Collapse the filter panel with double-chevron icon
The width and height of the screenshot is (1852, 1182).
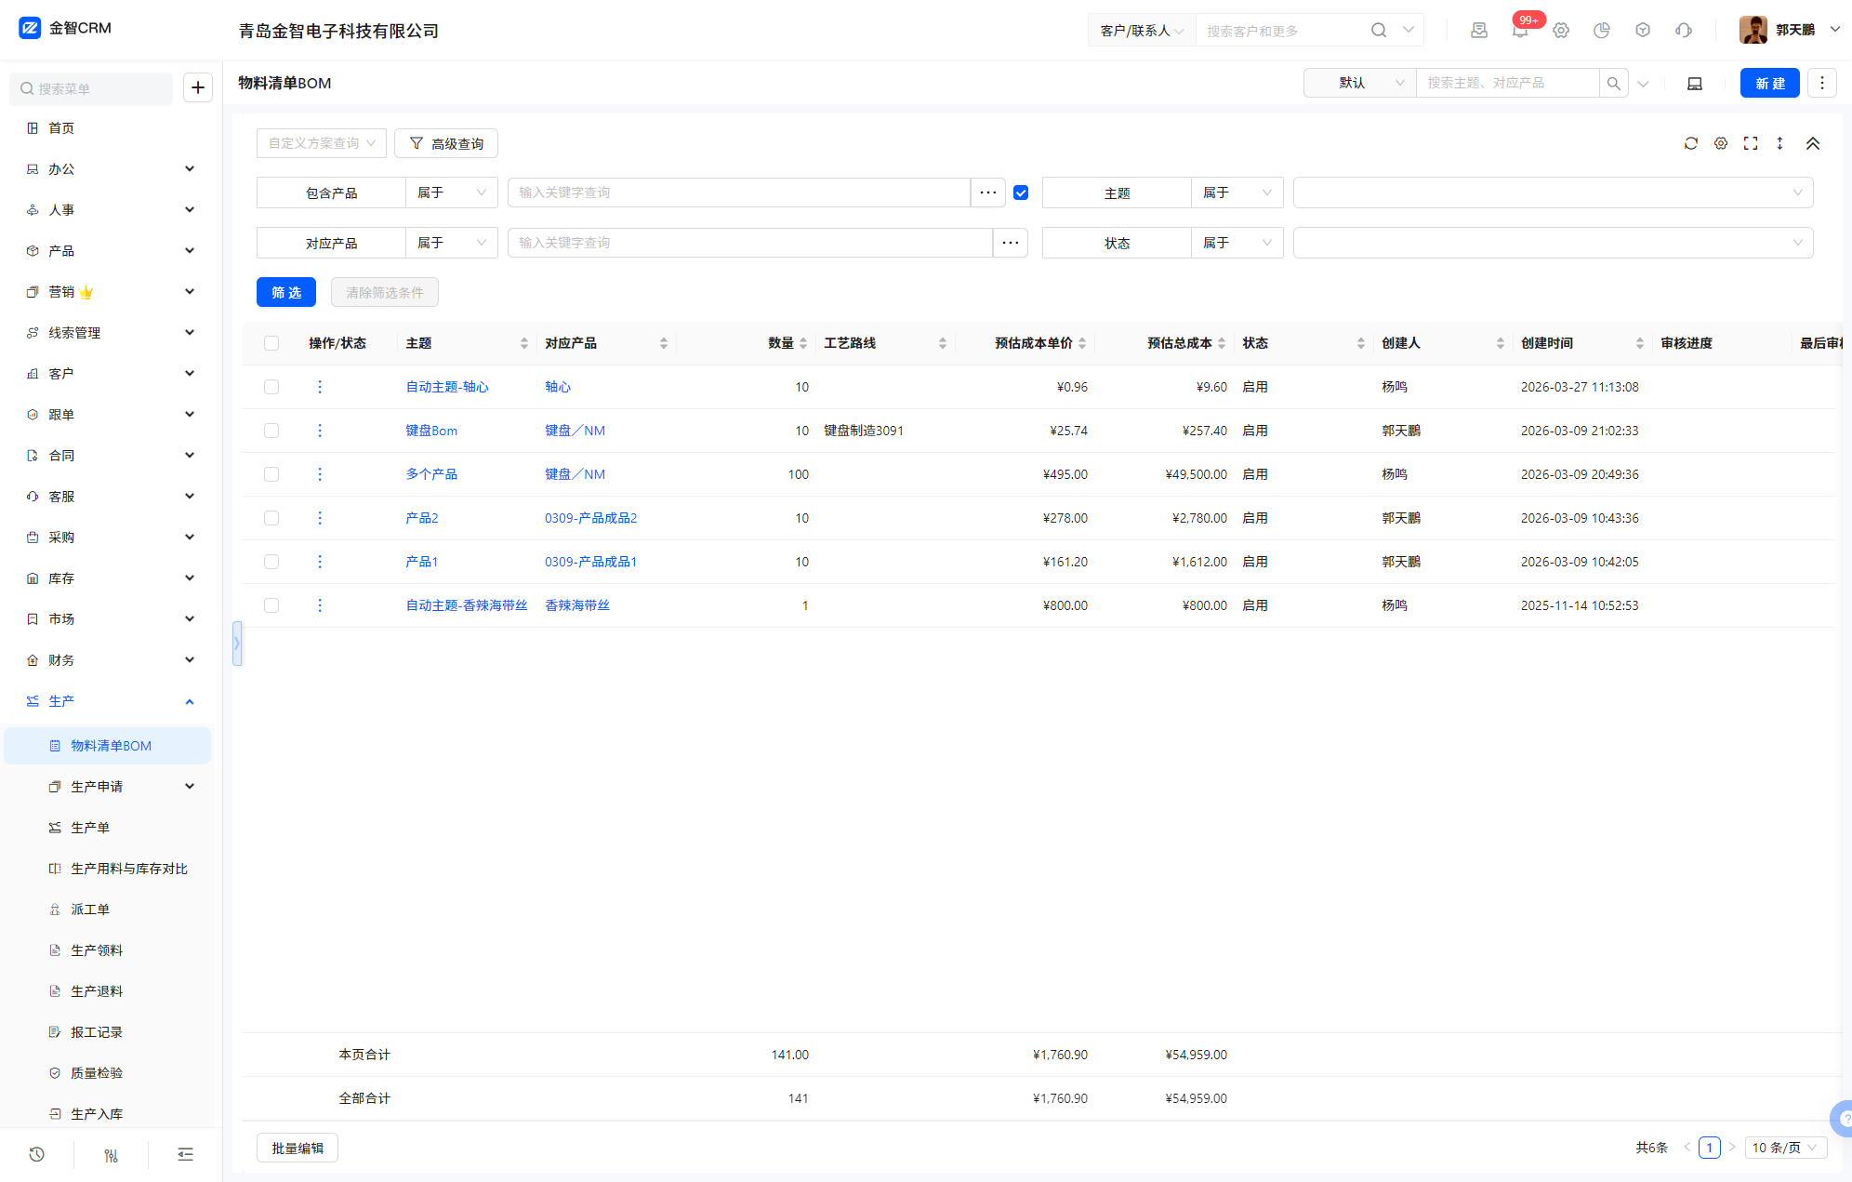tap(1813, 143)
